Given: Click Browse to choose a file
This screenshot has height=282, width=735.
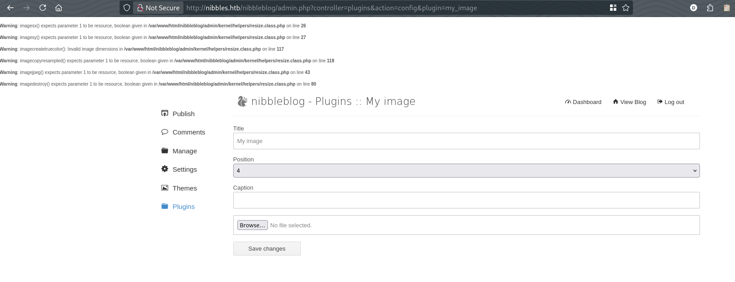Looking at the screenshot, I should click(x=252, y=225).
